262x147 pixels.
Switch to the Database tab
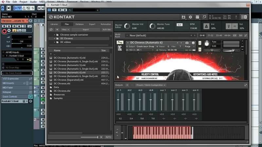tap(80, 24)
